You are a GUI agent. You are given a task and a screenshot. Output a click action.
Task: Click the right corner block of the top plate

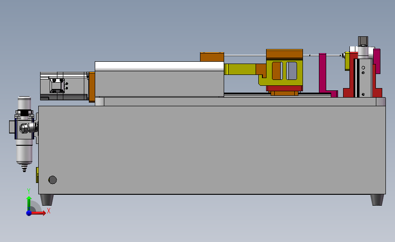(x=381, y=101)
